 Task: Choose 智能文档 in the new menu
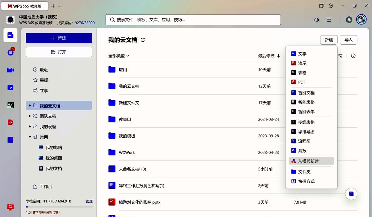(311, 93)
